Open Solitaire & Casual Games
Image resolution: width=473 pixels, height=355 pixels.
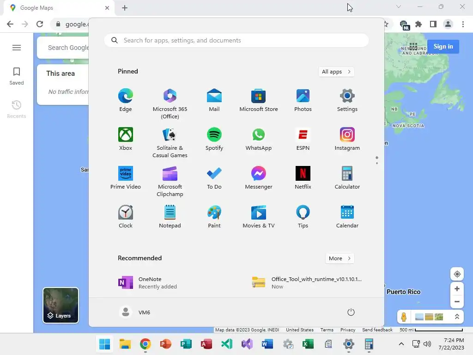170,143
